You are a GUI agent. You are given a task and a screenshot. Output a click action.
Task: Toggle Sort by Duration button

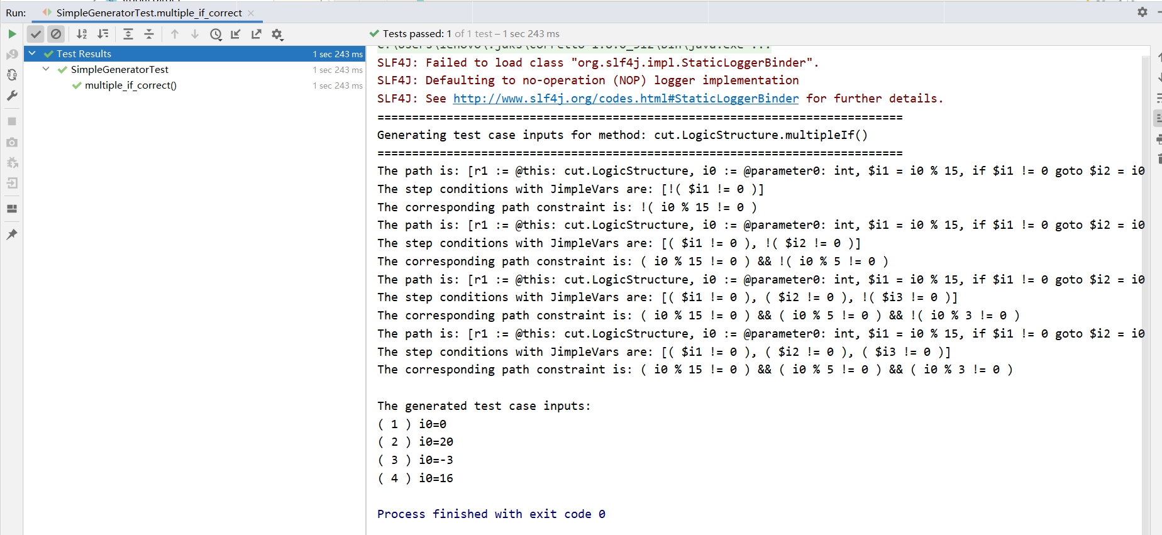click(x=103, y=34)
